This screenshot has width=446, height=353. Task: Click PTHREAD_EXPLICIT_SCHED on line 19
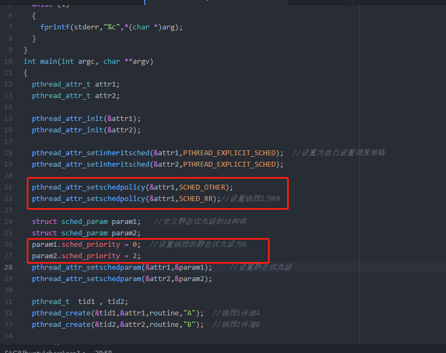coord(229,165)
